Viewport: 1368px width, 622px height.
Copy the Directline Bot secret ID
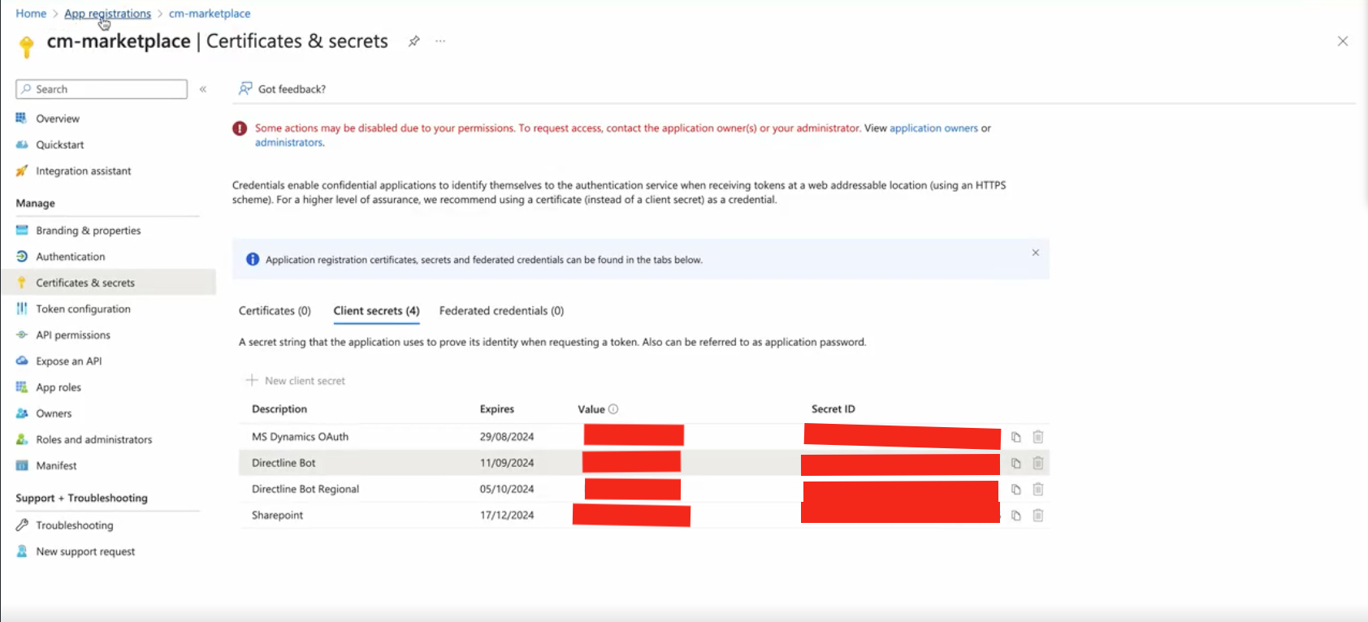point(1015,463)
